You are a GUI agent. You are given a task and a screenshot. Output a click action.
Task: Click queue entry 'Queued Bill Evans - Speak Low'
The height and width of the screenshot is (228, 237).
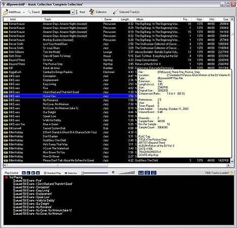(x=31, y=197)
